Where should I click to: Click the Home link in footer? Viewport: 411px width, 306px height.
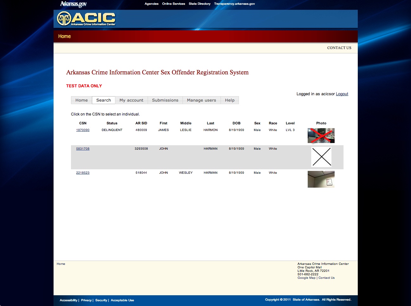(x=61, y=264)
